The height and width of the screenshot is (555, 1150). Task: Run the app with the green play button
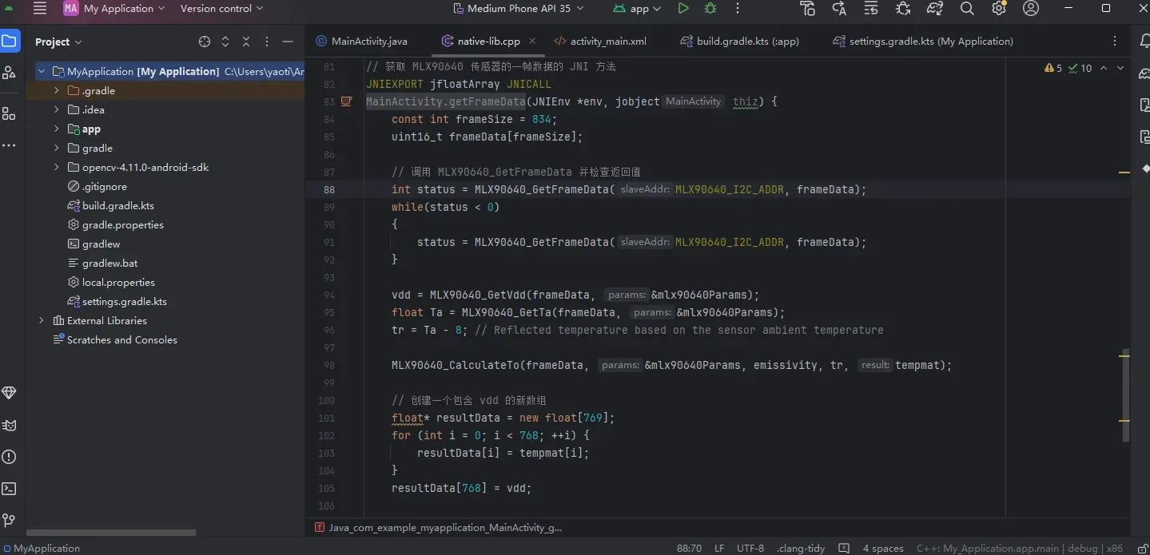point(682,9)
